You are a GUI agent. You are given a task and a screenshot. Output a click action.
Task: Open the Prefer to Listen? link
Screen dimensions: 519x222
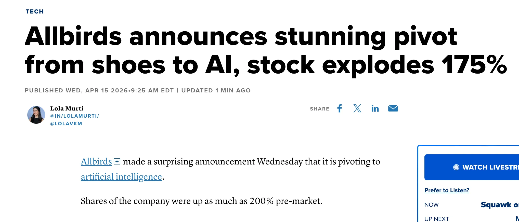(x=447, y=190)
